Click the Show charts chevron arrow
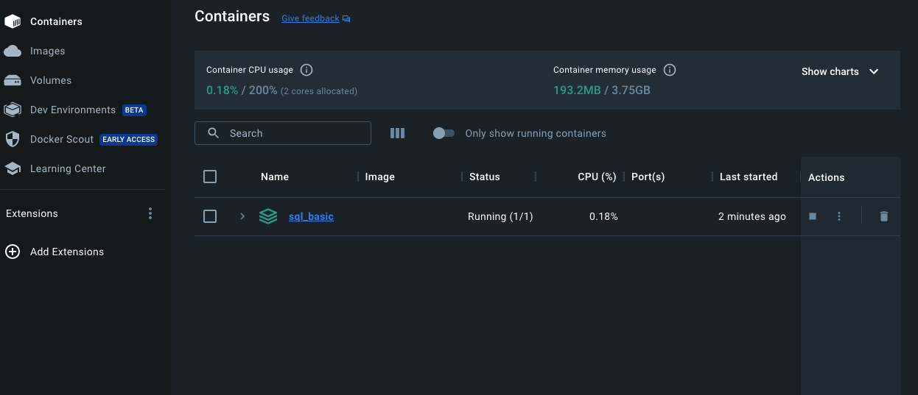This screenshot has height=395, width=918. click(x=874, y=71)
